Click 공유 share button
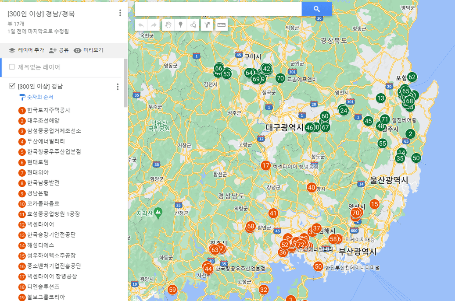 pos(59,50)
